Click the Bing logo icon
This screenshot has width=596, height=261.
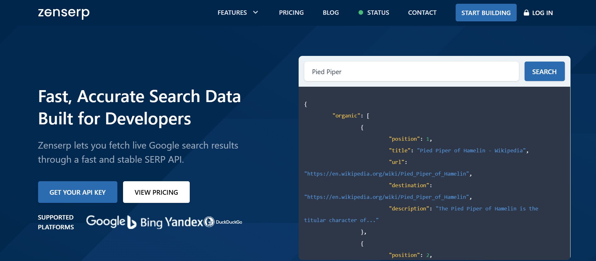click(132, 222)
